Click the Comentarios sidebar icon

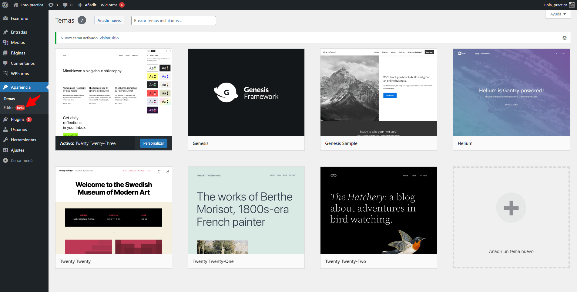(x=5, y=63)
